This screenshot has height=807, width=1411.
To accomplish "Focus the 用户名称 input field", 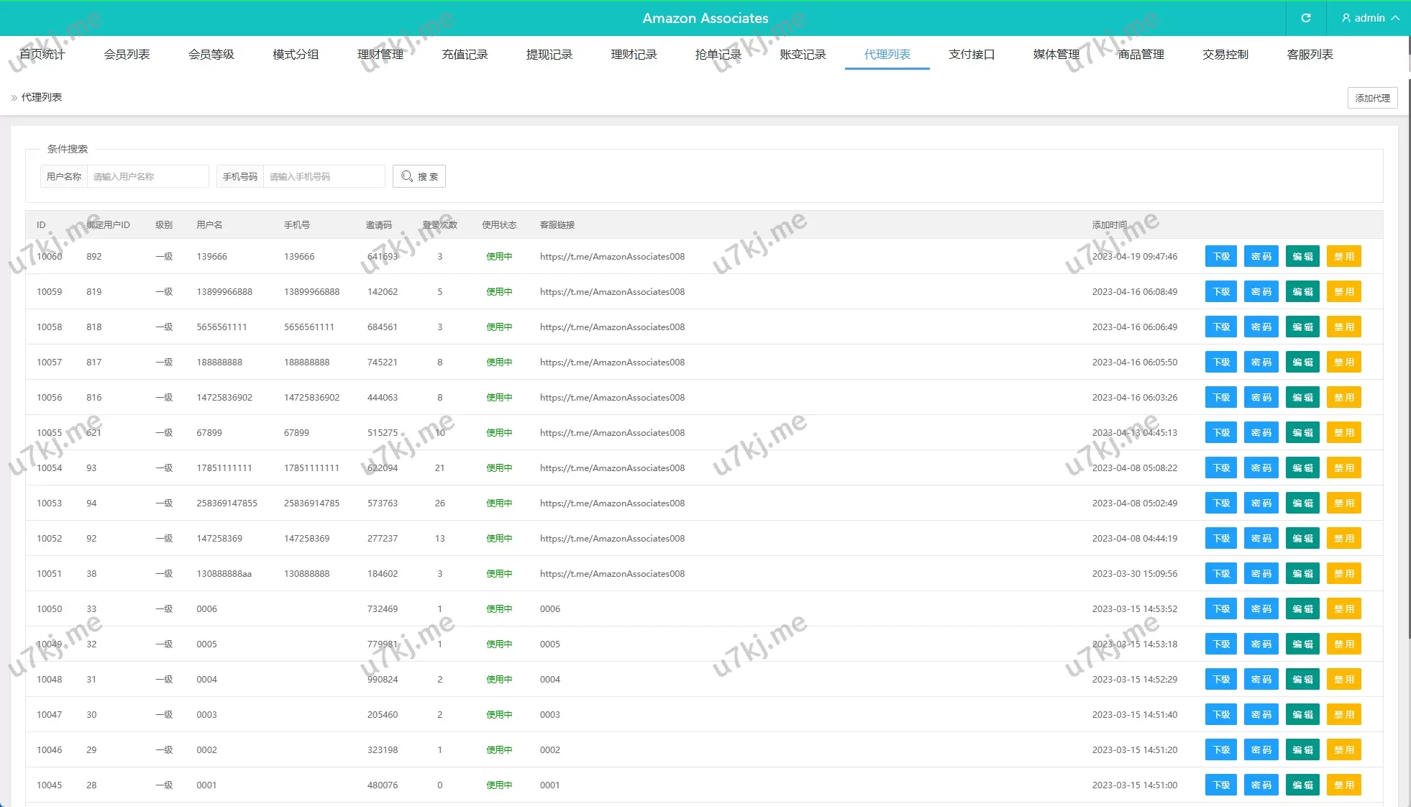I will click(147, 176).
